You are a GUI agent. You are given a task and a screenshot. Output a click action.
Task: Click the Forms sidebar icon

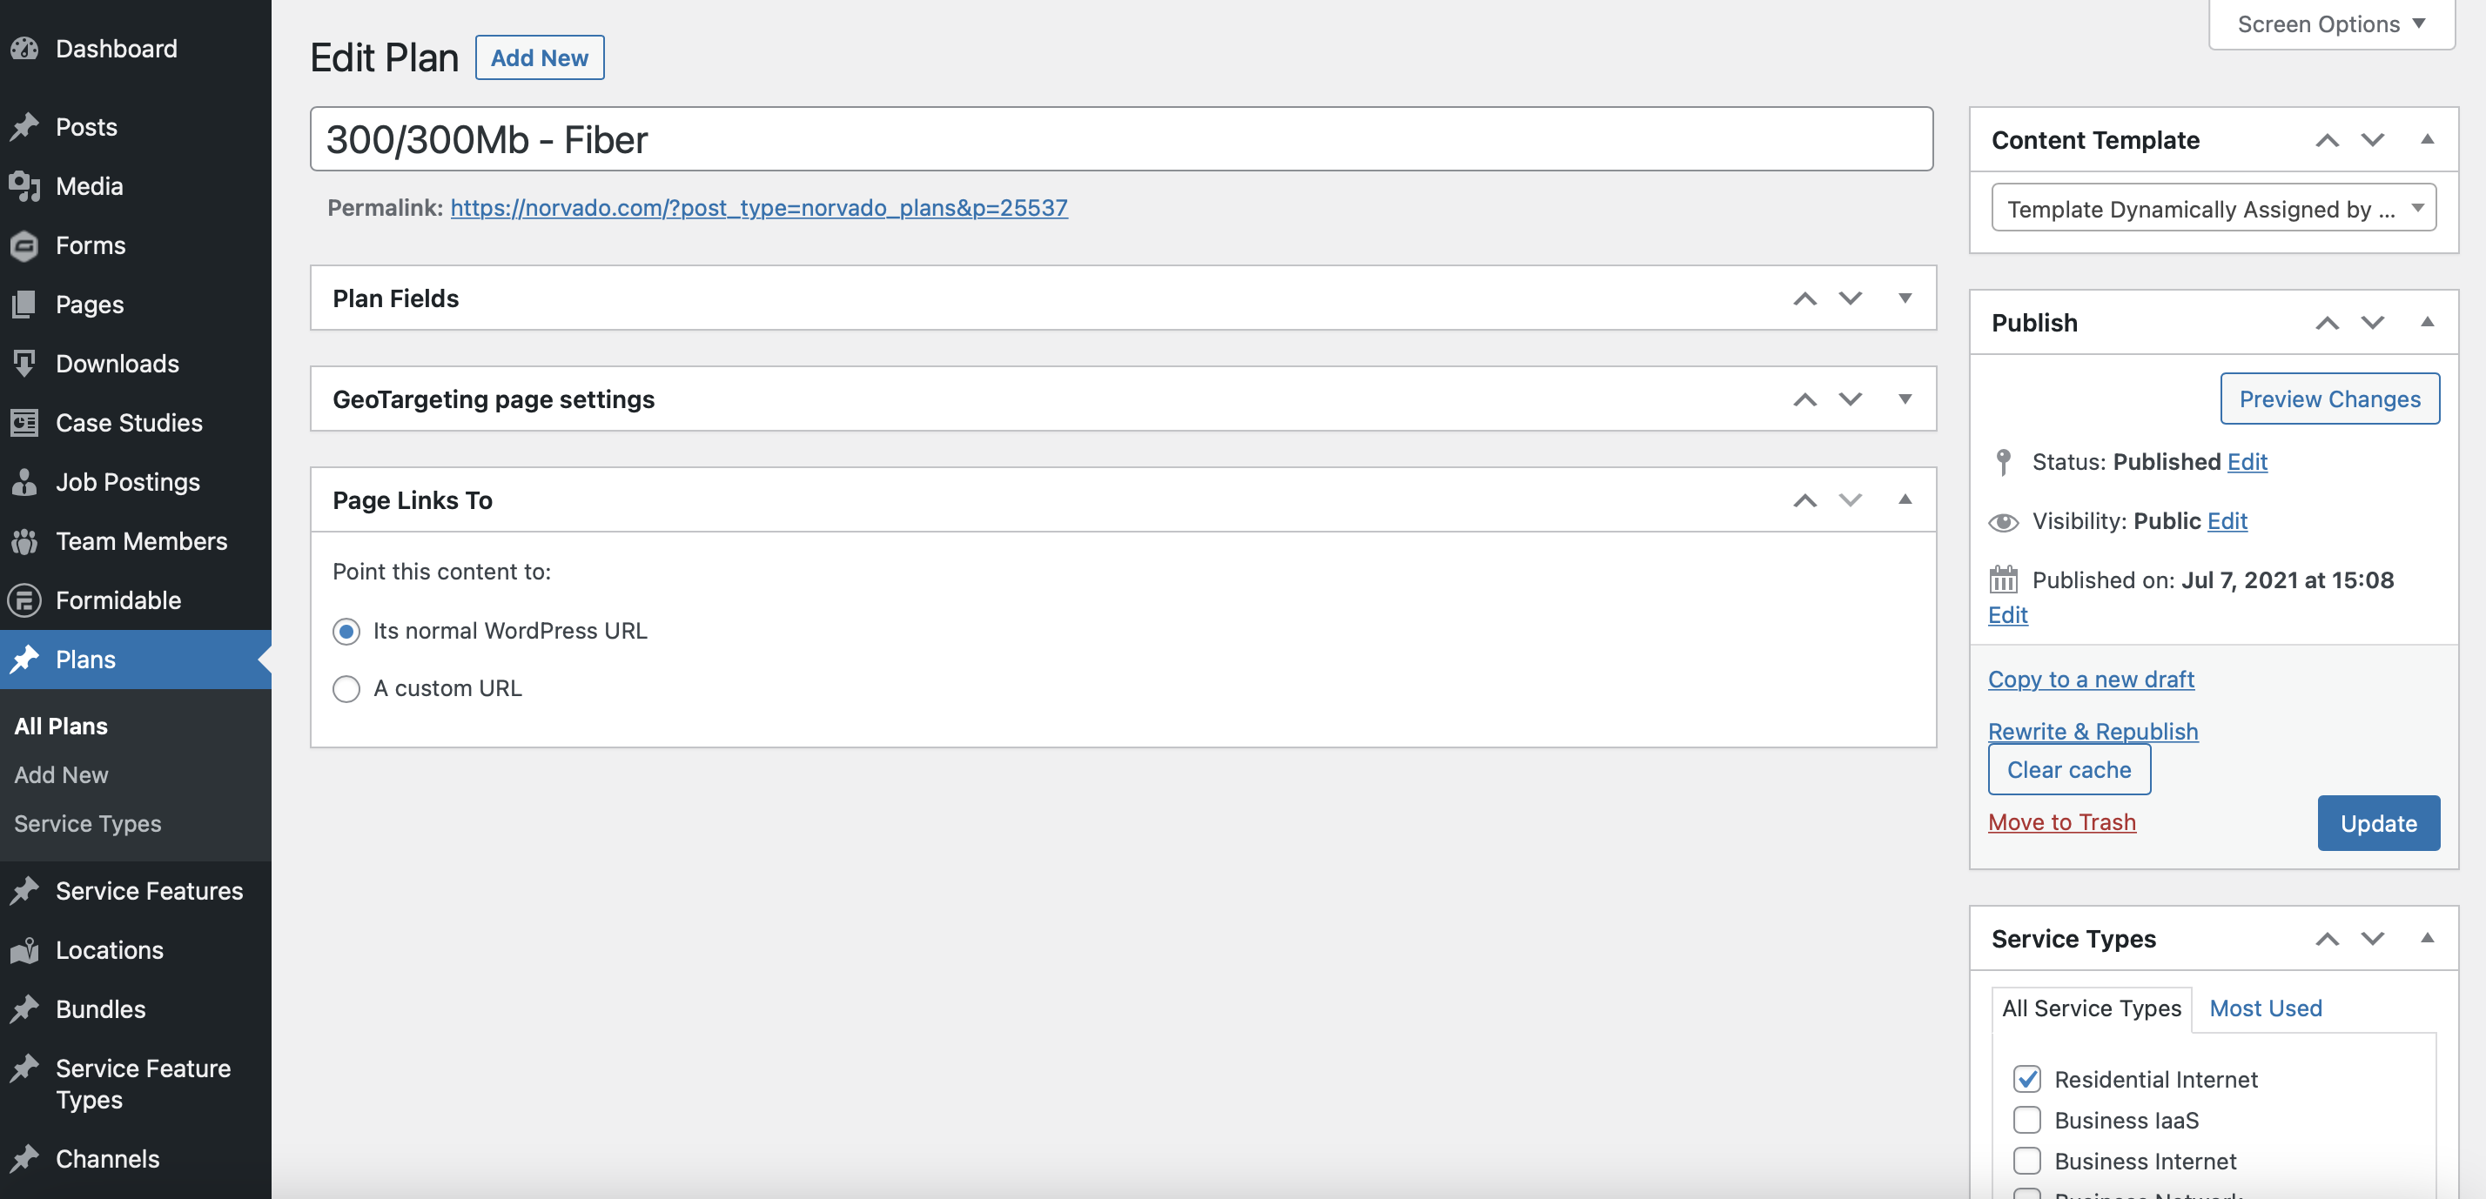coord(25,246)
